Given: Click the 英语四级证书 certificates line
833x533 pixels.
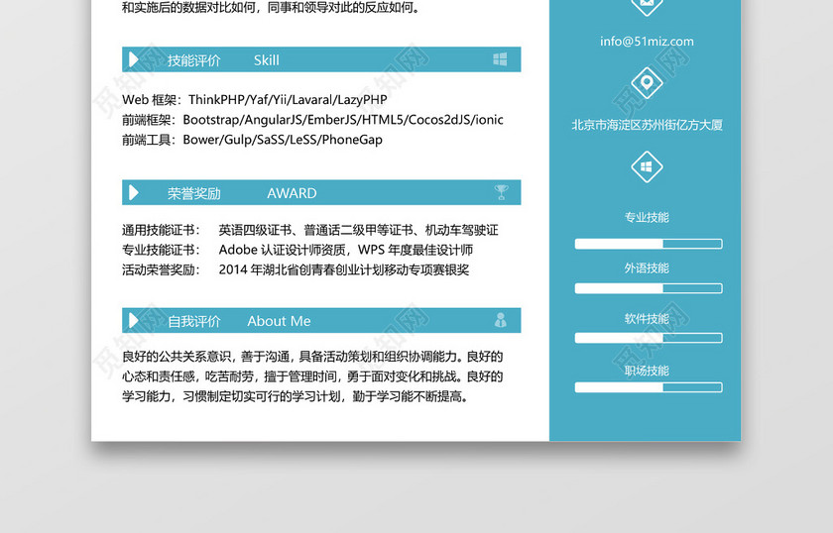Looking at the screenshot, I should pos(359,230).
